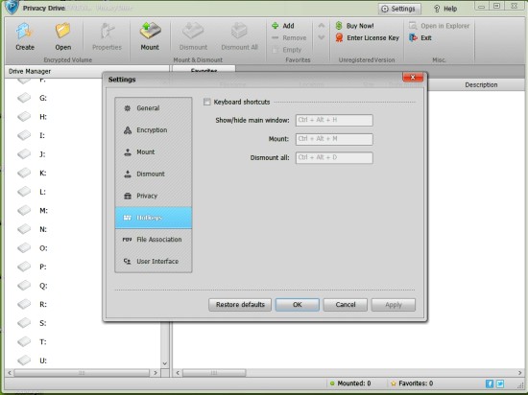Open the Twitter icon in status bar
Screen dimensions: 528x395
(x=500, y=383)
